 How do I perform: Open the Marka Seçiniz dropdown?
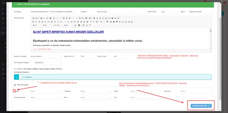click(46, 92)
